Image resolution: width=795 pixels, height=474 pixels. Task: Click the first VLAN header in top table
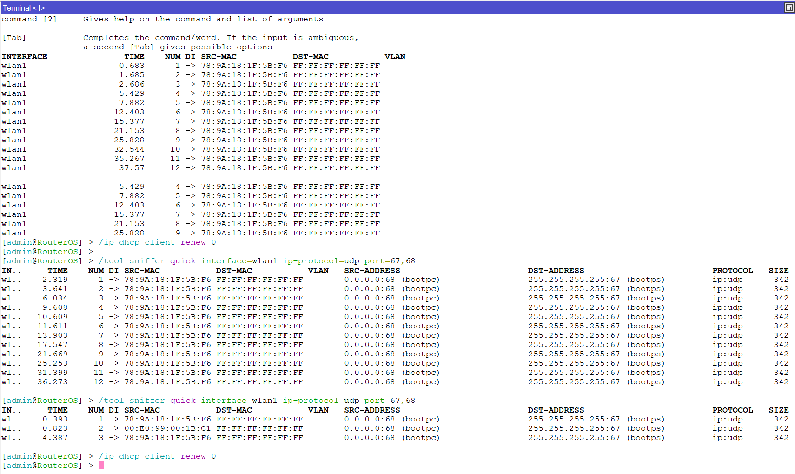395,56
